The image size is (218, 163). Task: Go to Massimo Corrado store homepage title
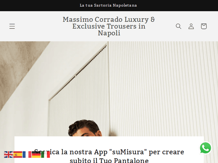coord(109,26)
